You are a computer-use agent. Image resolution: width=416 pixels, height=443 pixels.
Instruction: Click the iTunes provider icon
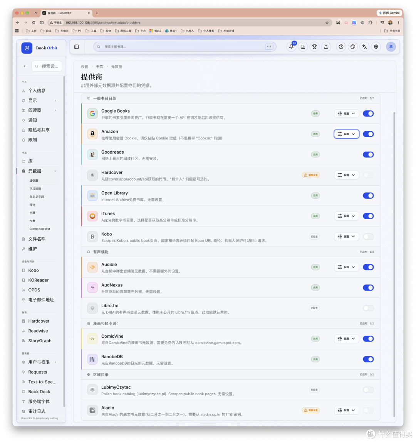pyautogui.click(x=92, y=216)
